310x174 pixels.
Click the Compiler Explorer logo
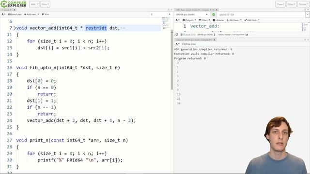coord(14,4)
